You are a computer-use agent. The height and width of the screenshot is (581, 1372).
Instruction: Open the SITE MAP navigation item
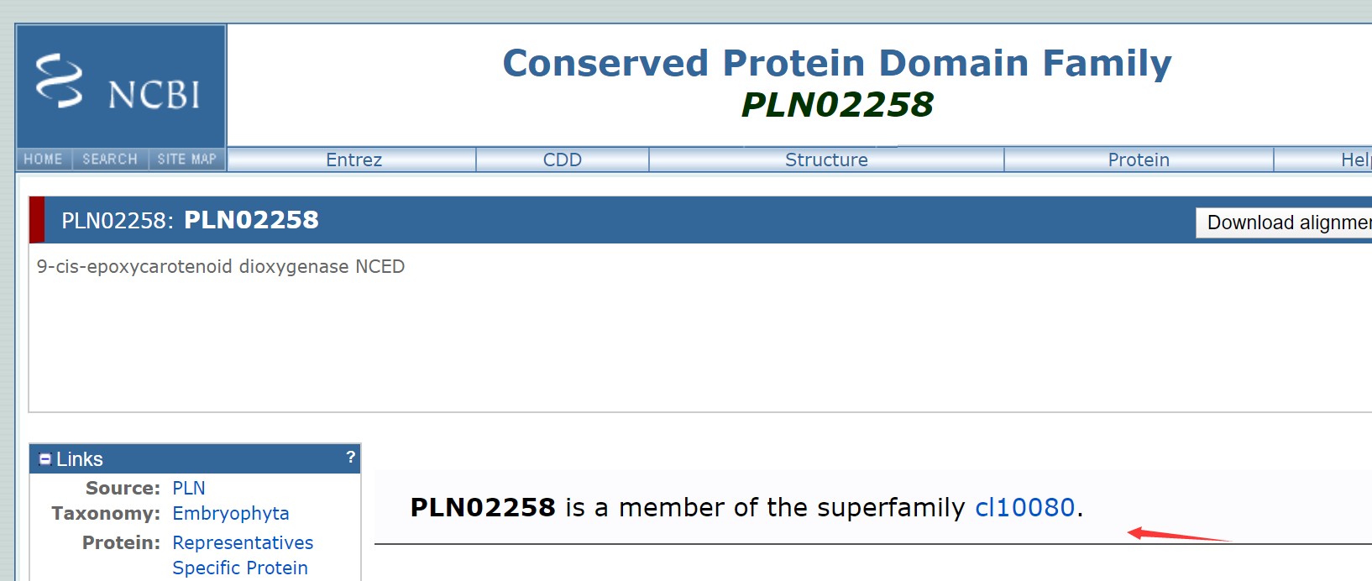pyautogui.click(x=187, y=160)
